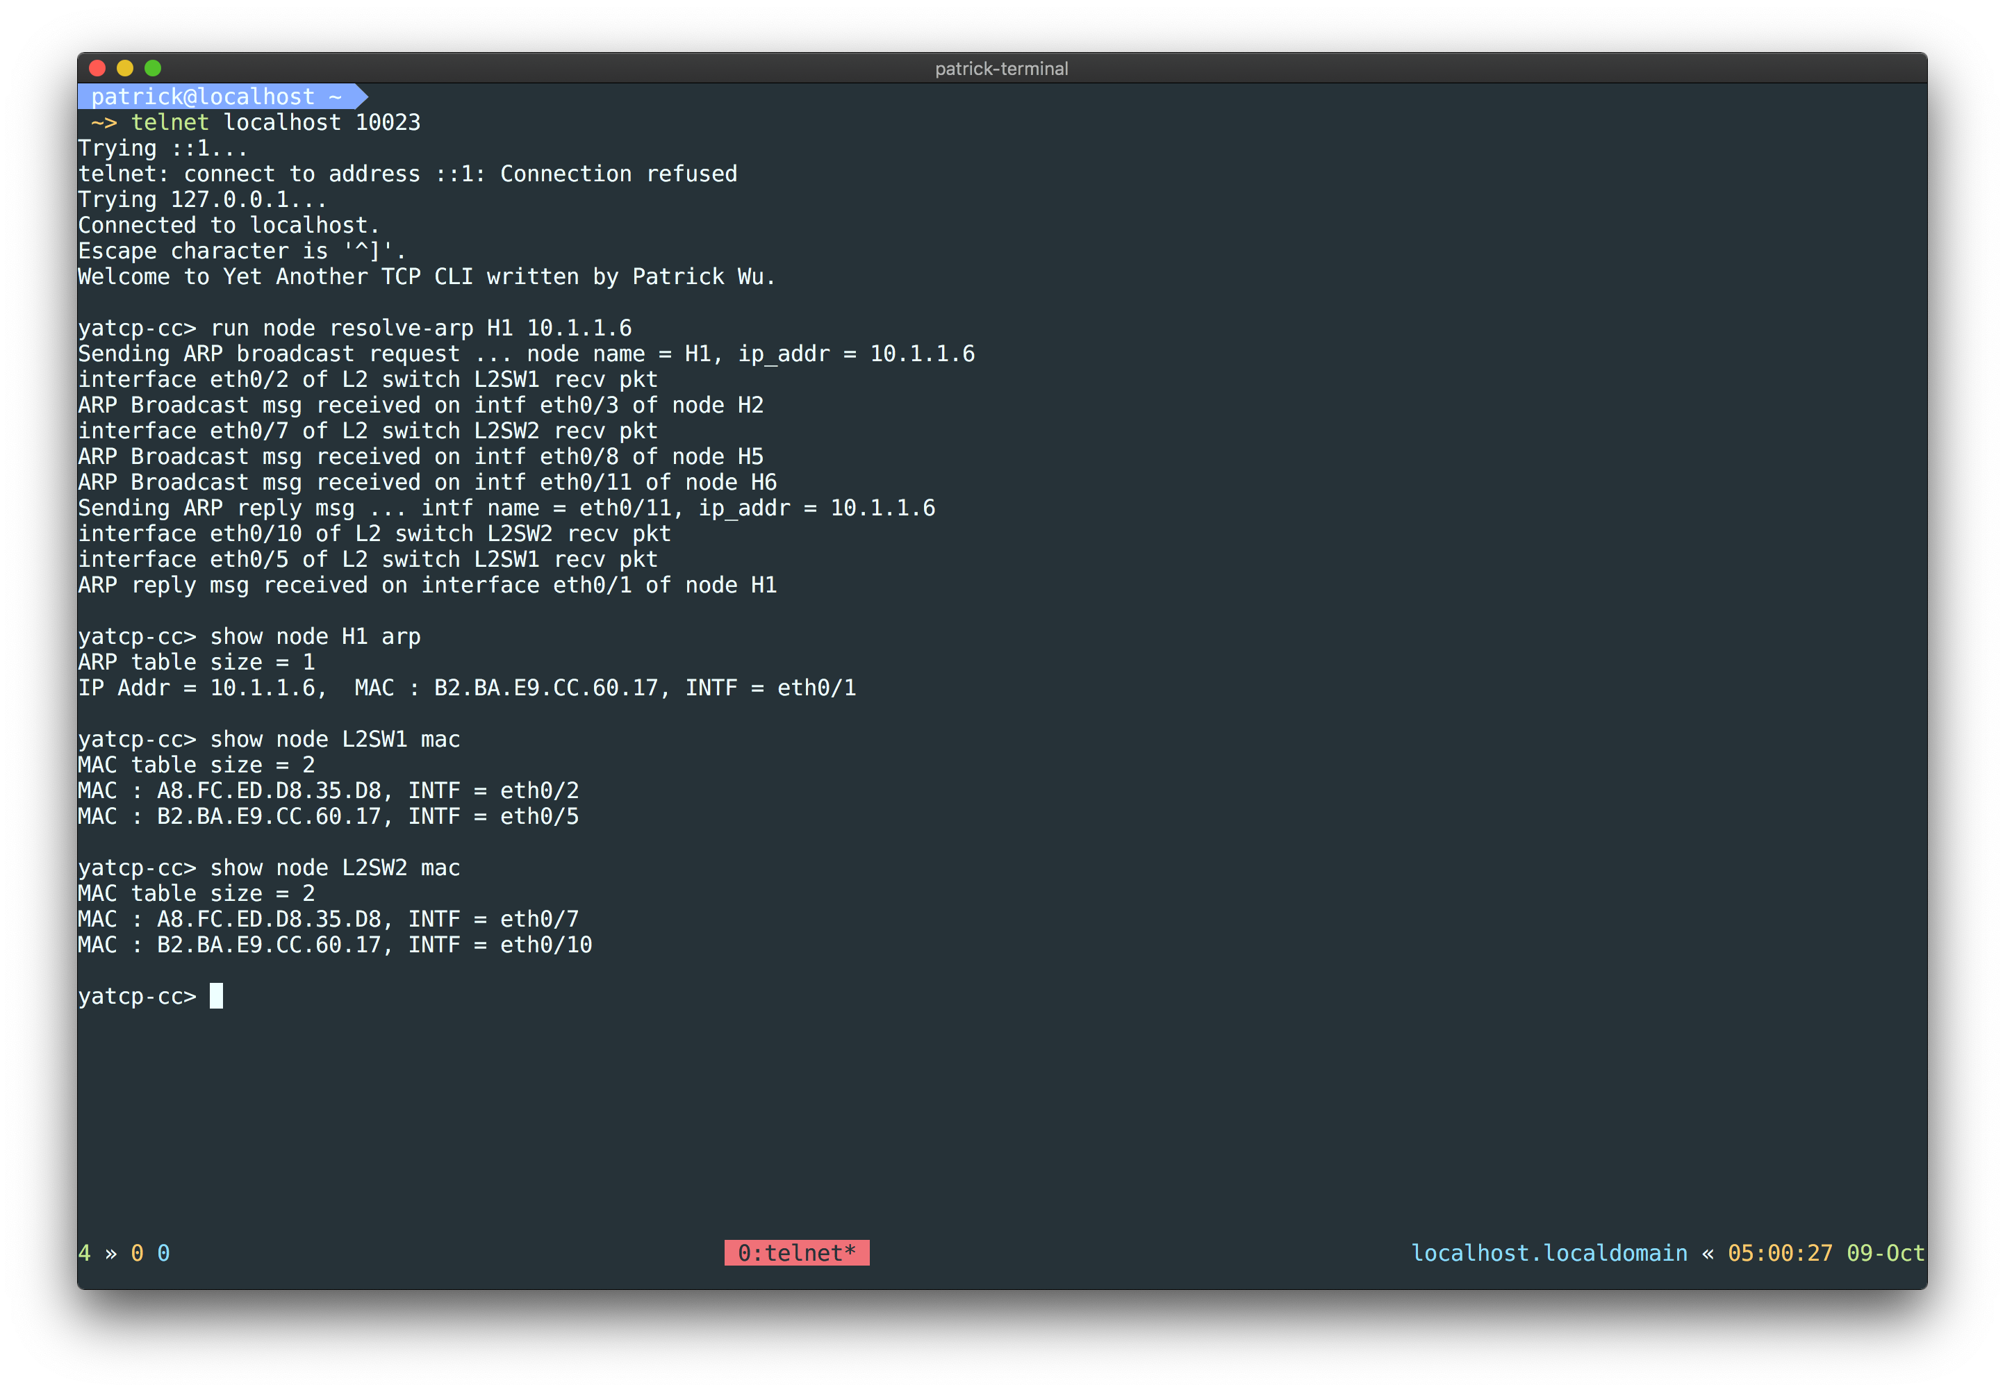Click the red close window button

tap(98, 68)
